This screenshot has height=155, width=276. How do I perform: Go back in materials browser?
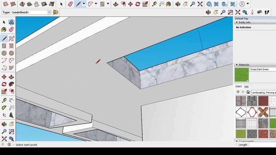pos(238,92)
